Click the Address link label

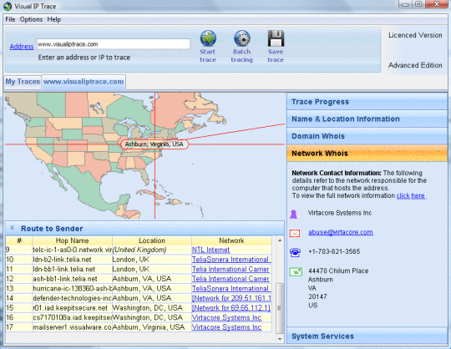point(22,47)
